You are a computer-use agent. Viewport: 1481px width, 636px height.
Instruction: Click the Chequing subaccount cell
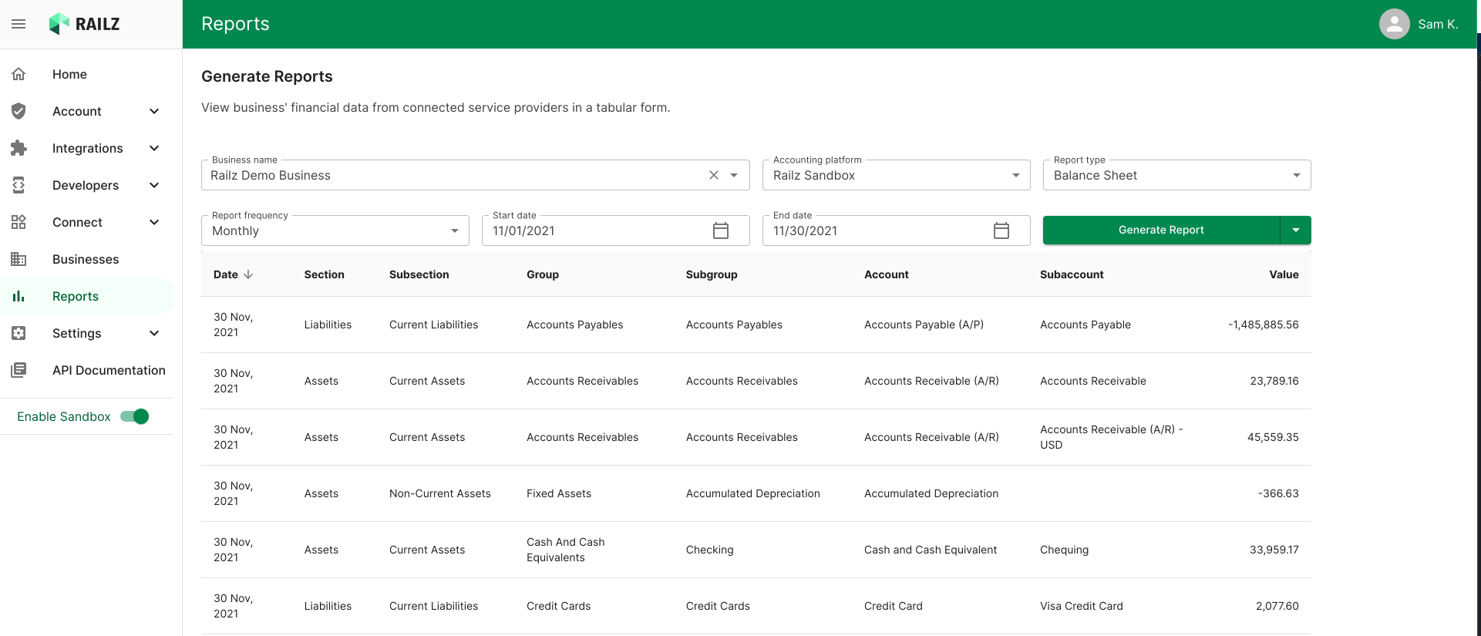click(1064, 550)
